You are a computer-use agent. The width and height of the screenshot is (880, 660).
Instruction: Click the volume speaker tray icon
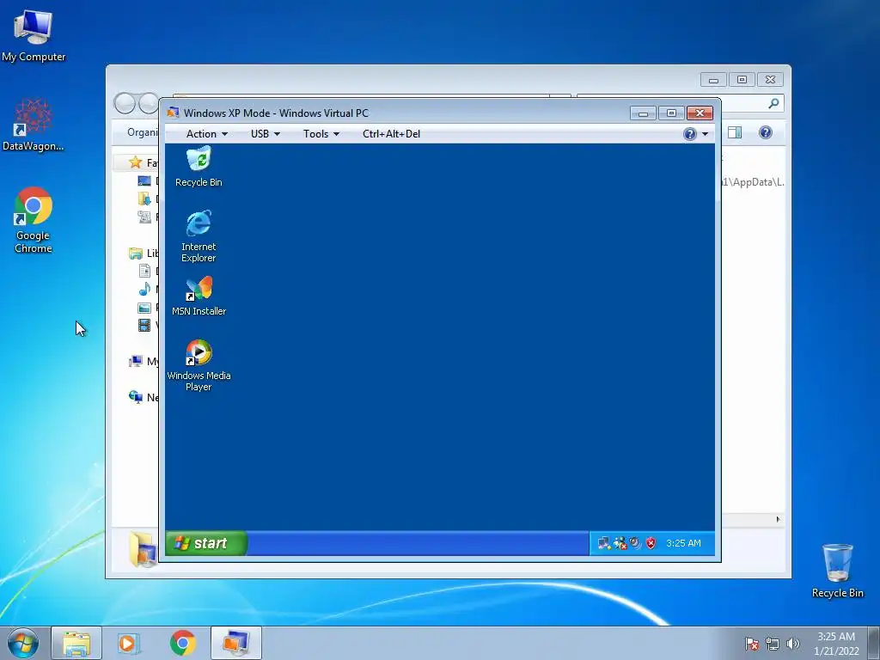click(792, 644)
